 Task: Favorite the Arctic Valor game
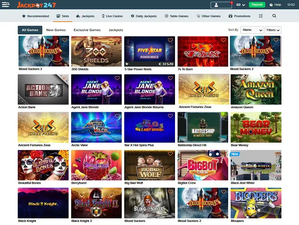tap(117, 116)
